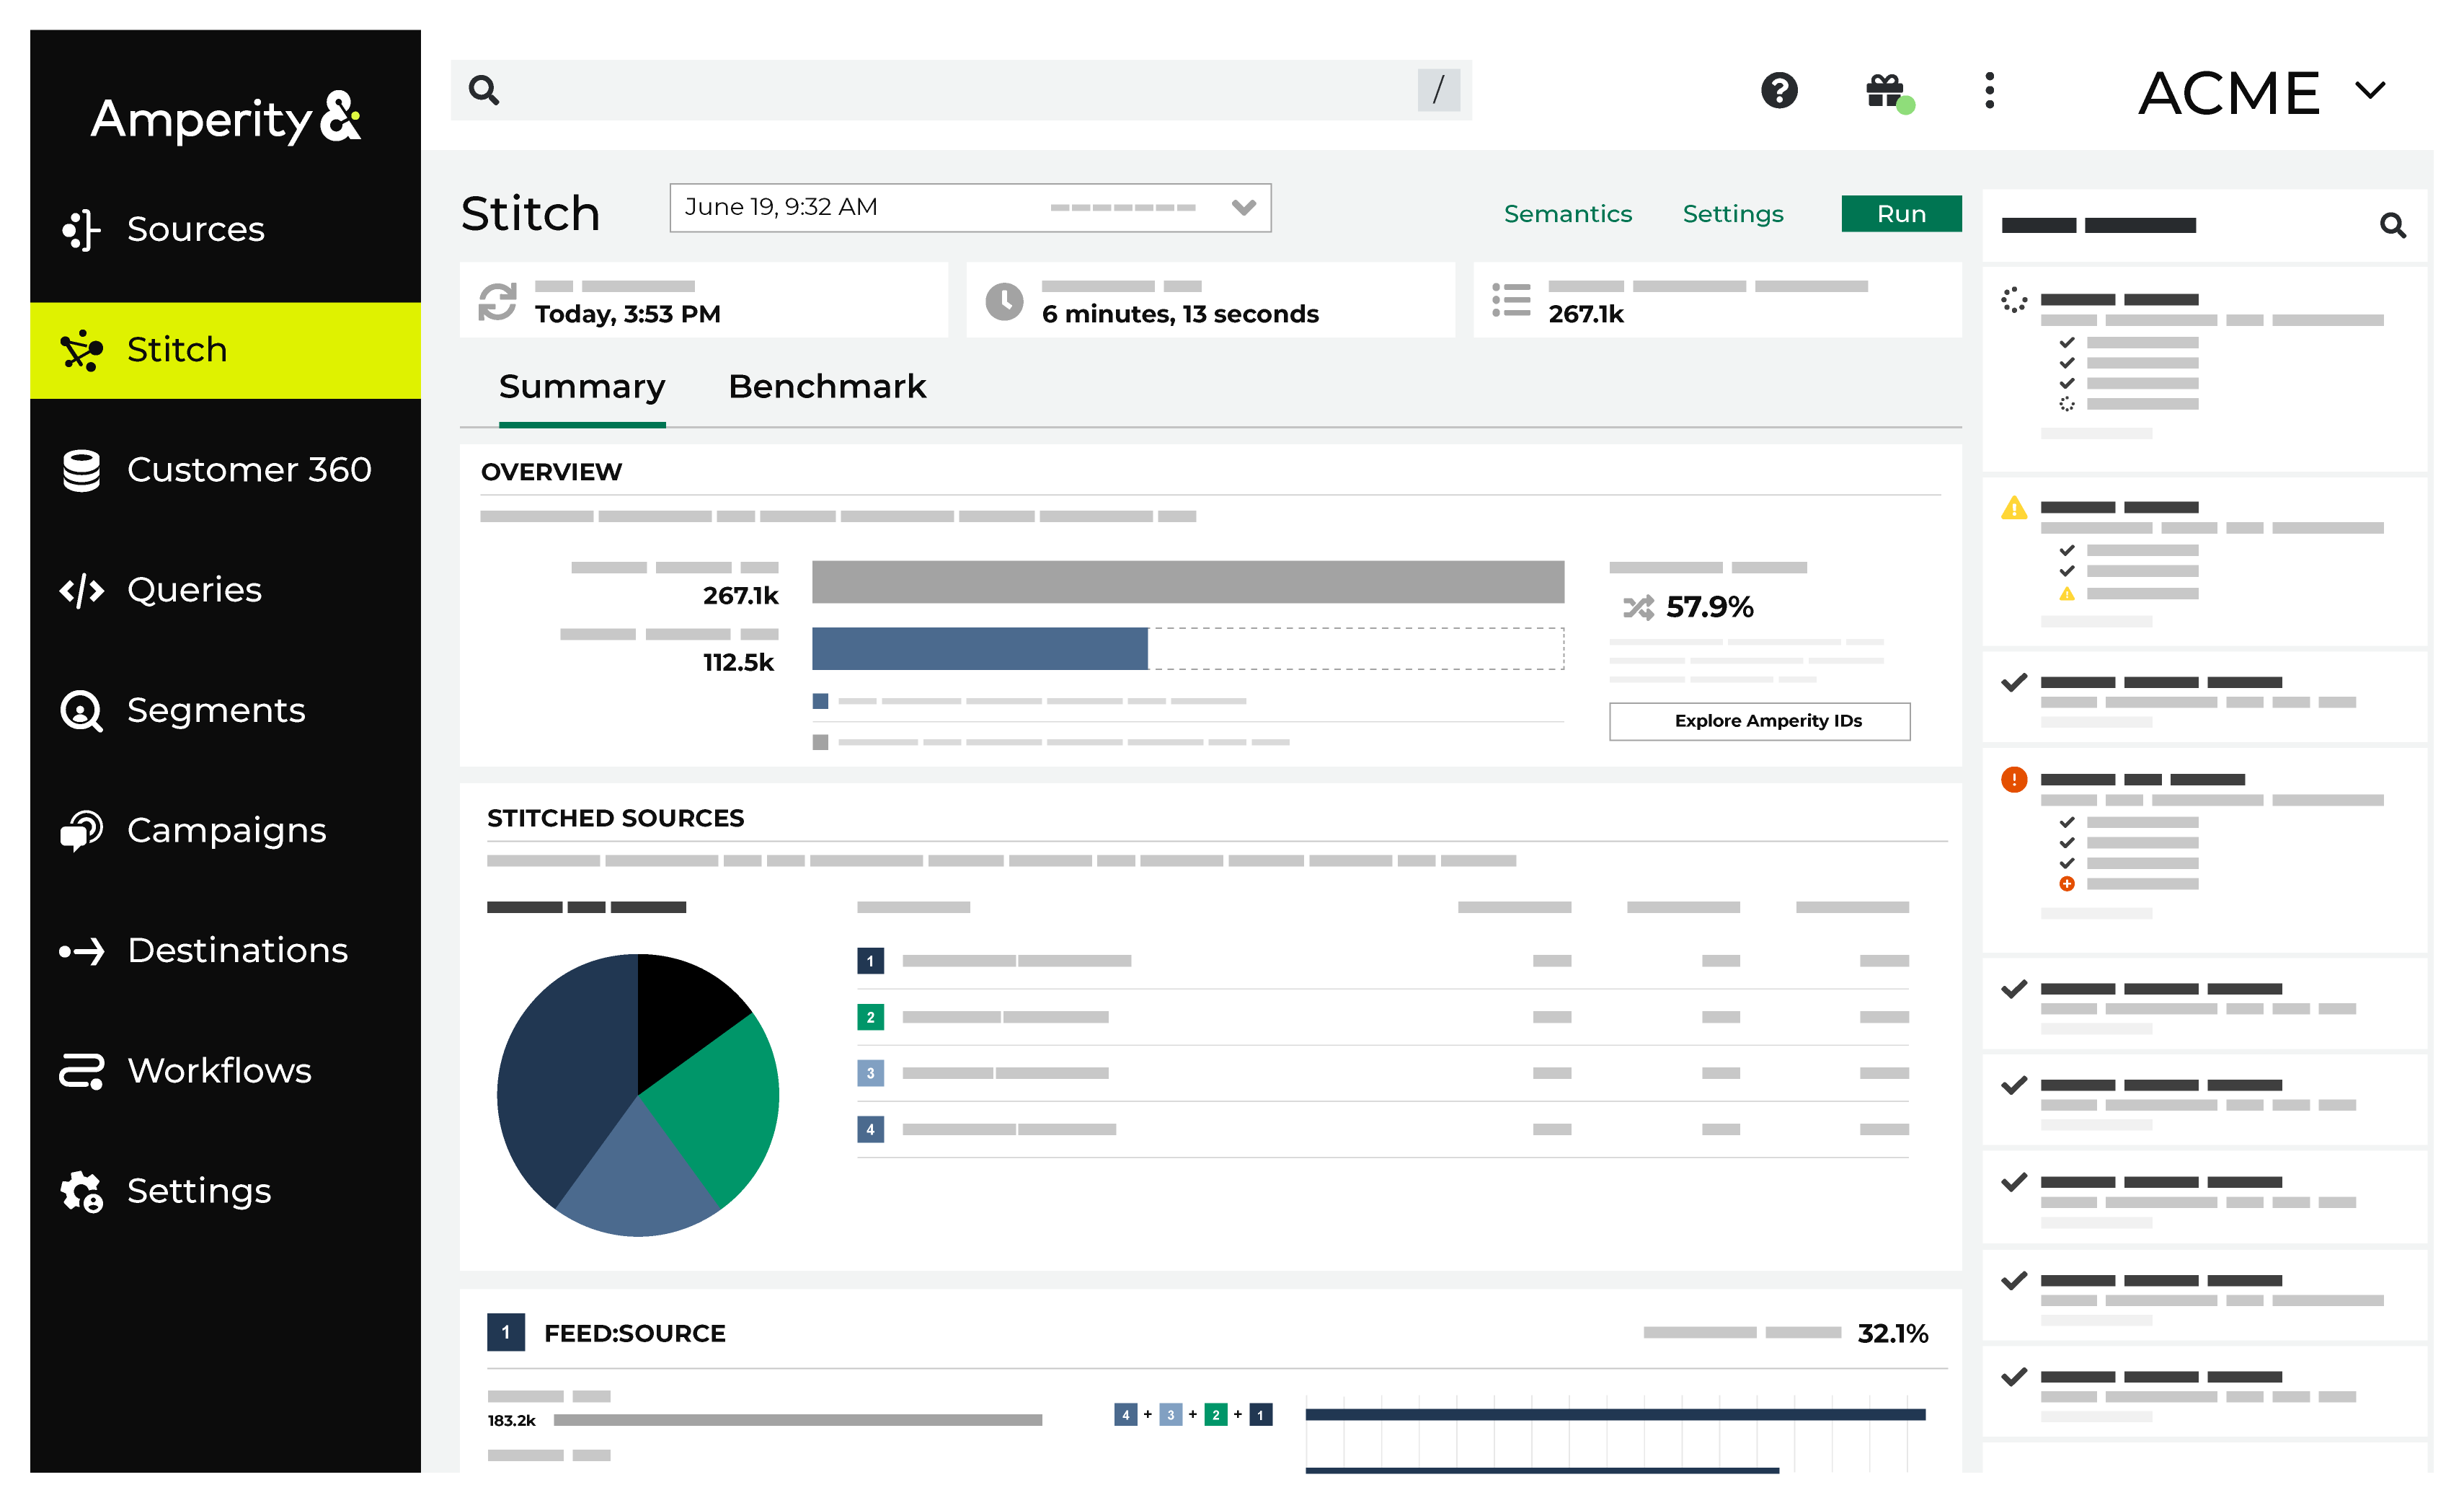Viewport: 2464px width, 1503px height.
Task: Switch to the Benchmark tab
Action: (827, 387)
